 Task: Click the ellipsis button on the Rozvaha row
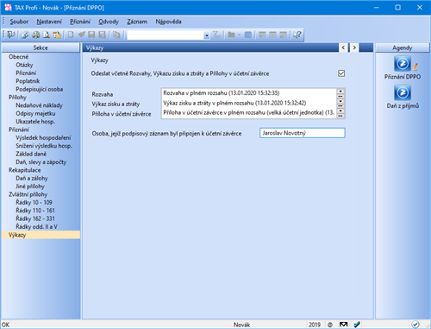click(x=340, y=97)
